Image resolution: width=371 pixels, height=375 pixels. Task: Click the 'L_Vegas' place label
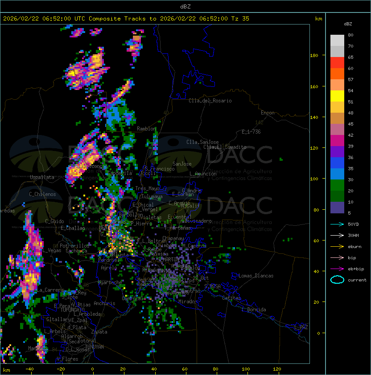click(x=52, y=250)
